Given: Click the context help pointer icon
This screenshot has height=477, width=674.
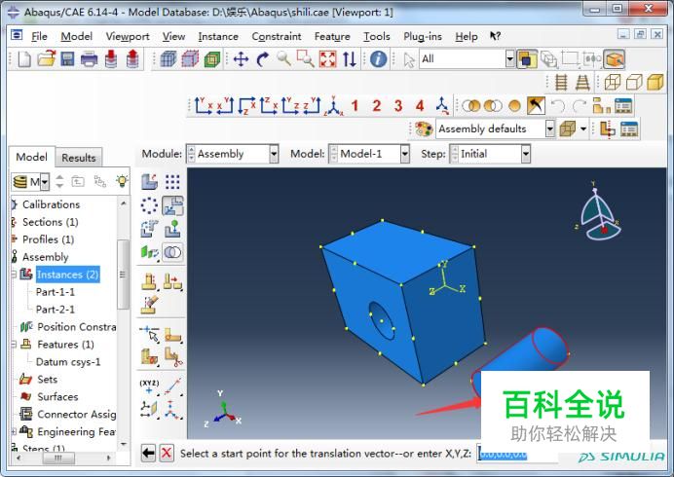Looking at the screenshot, I should point(495,36).
